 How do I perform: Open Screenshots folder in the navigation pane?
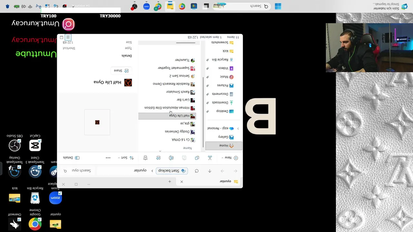(223, 43)
